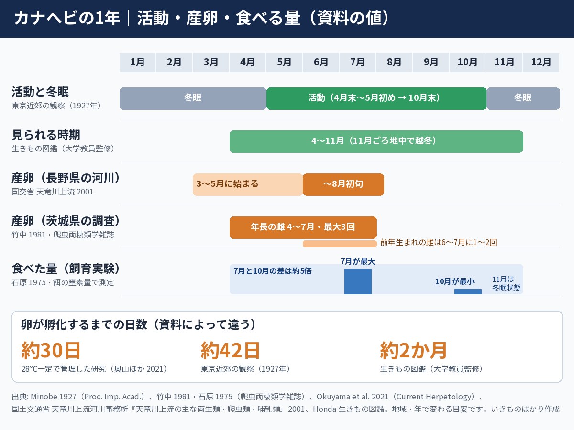Click the 4月 month header cell
This screenshot has width=574, height=430.
[x=247, y=62]
